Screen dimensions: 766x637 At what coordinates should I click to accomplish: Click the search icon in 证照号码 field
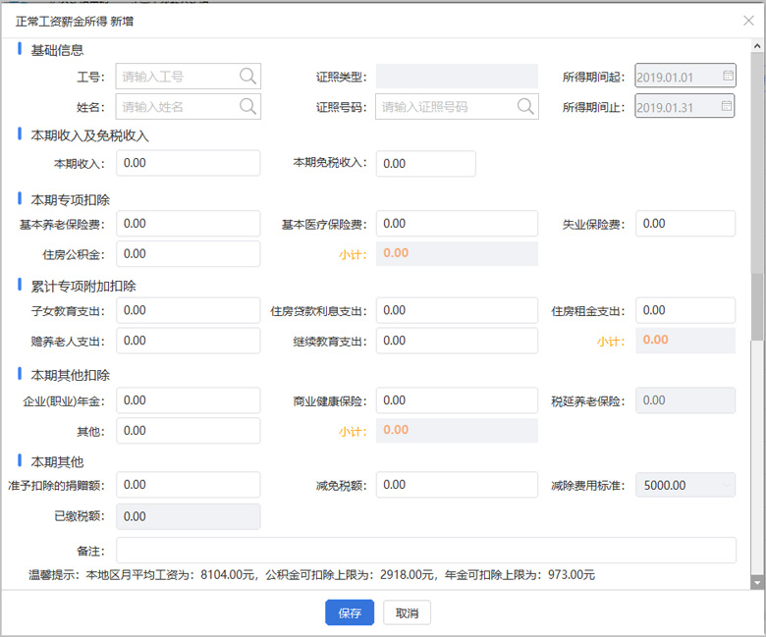click(x=525, y=106)
